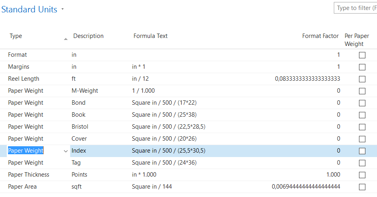Toggle the checkbox in the Index row
The image size is (377, 197).
[362, 151]
